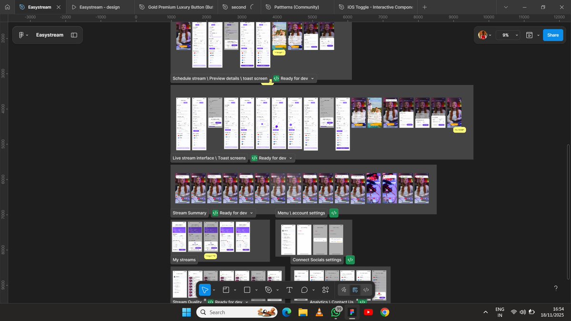Switch to iOS Toggle Interactive Components tab
Image resolution: width=571 pixels, height=321 pixels.
click(376, 7)
